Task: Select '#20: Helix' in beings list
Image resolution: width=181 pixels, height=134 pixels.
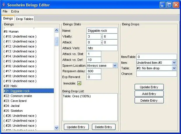Action: 29,86
